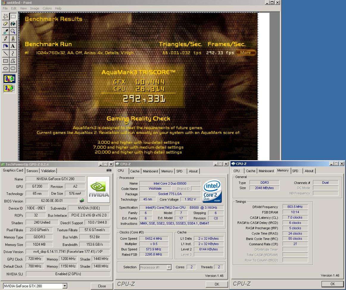Select the Graphics Card tab in GPU-Z
Viewport: 346px width, 290px height.
coord(13,170)
